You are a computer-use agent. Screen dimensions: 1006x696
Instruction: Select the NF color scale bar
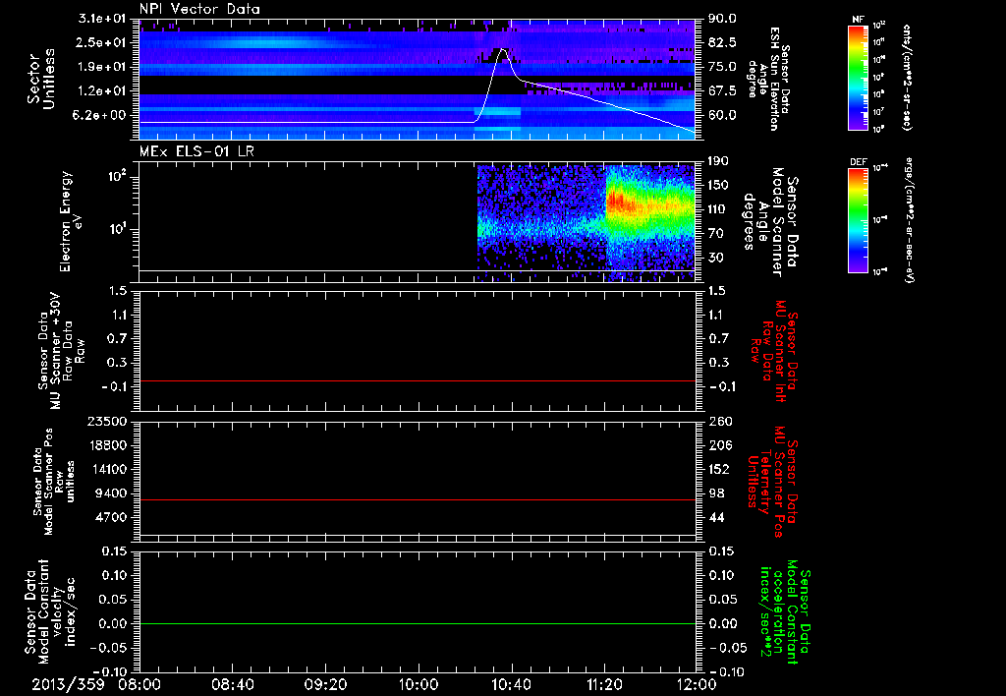[856, 79]
